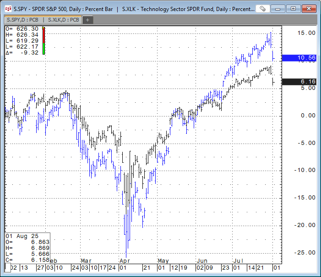Click the -5.00 label on price scale

tap(306, 143)
